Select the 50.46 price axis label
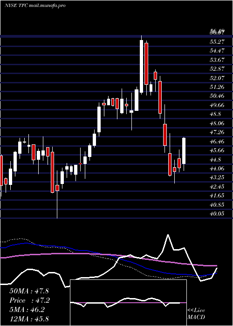 217,96
